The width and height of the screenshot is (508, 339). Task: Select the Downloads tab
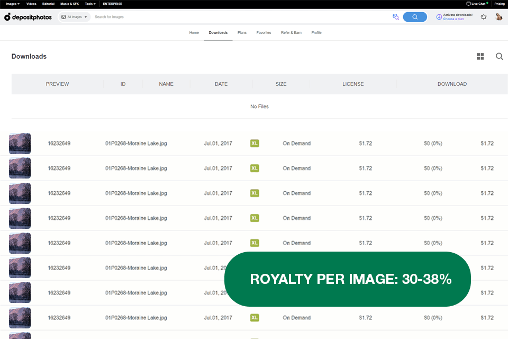pyautogui.click(x=218, y=33)
